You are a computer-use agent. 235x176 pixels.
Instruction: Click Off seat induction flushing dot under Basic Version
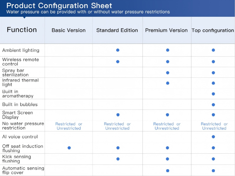(69, 148)
